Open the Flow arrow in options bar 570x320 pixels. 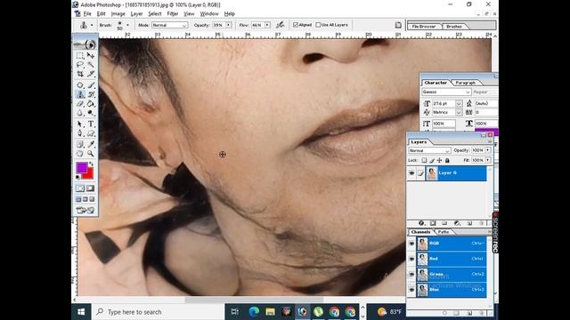point(267,25)
